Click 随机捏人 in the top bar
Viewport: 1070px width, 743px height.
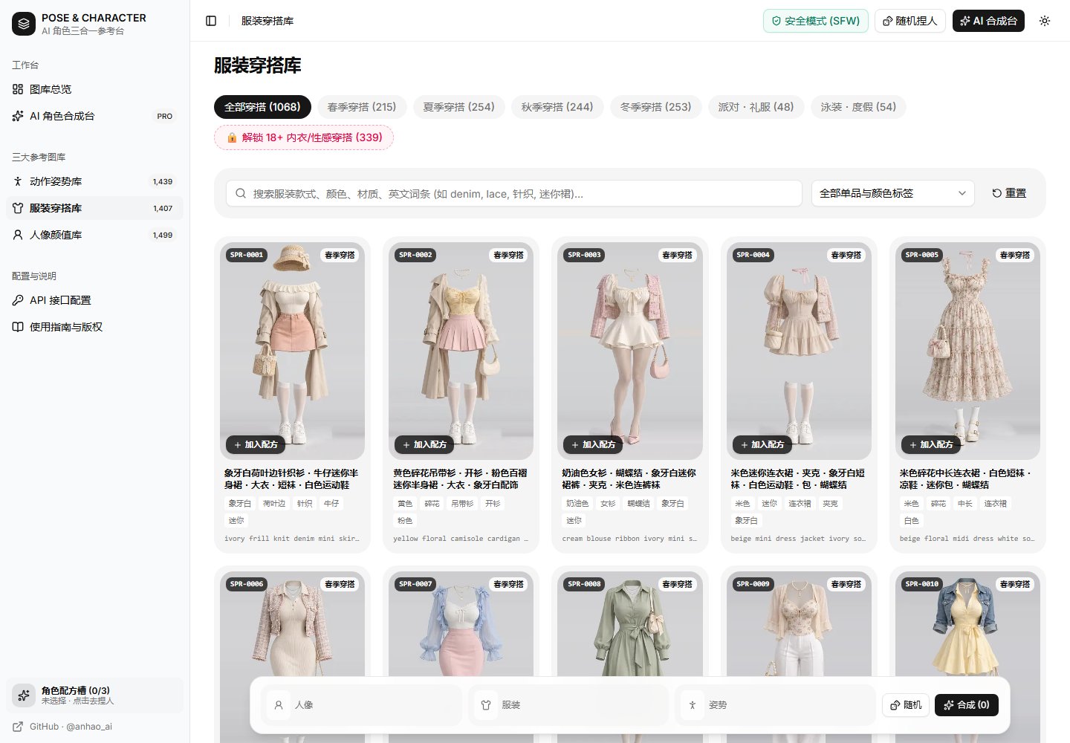[x=909, y=21]
